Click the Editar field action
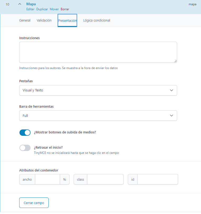Image resolution: width=201 pixels, height=214 pixels. tap(30, 9)
